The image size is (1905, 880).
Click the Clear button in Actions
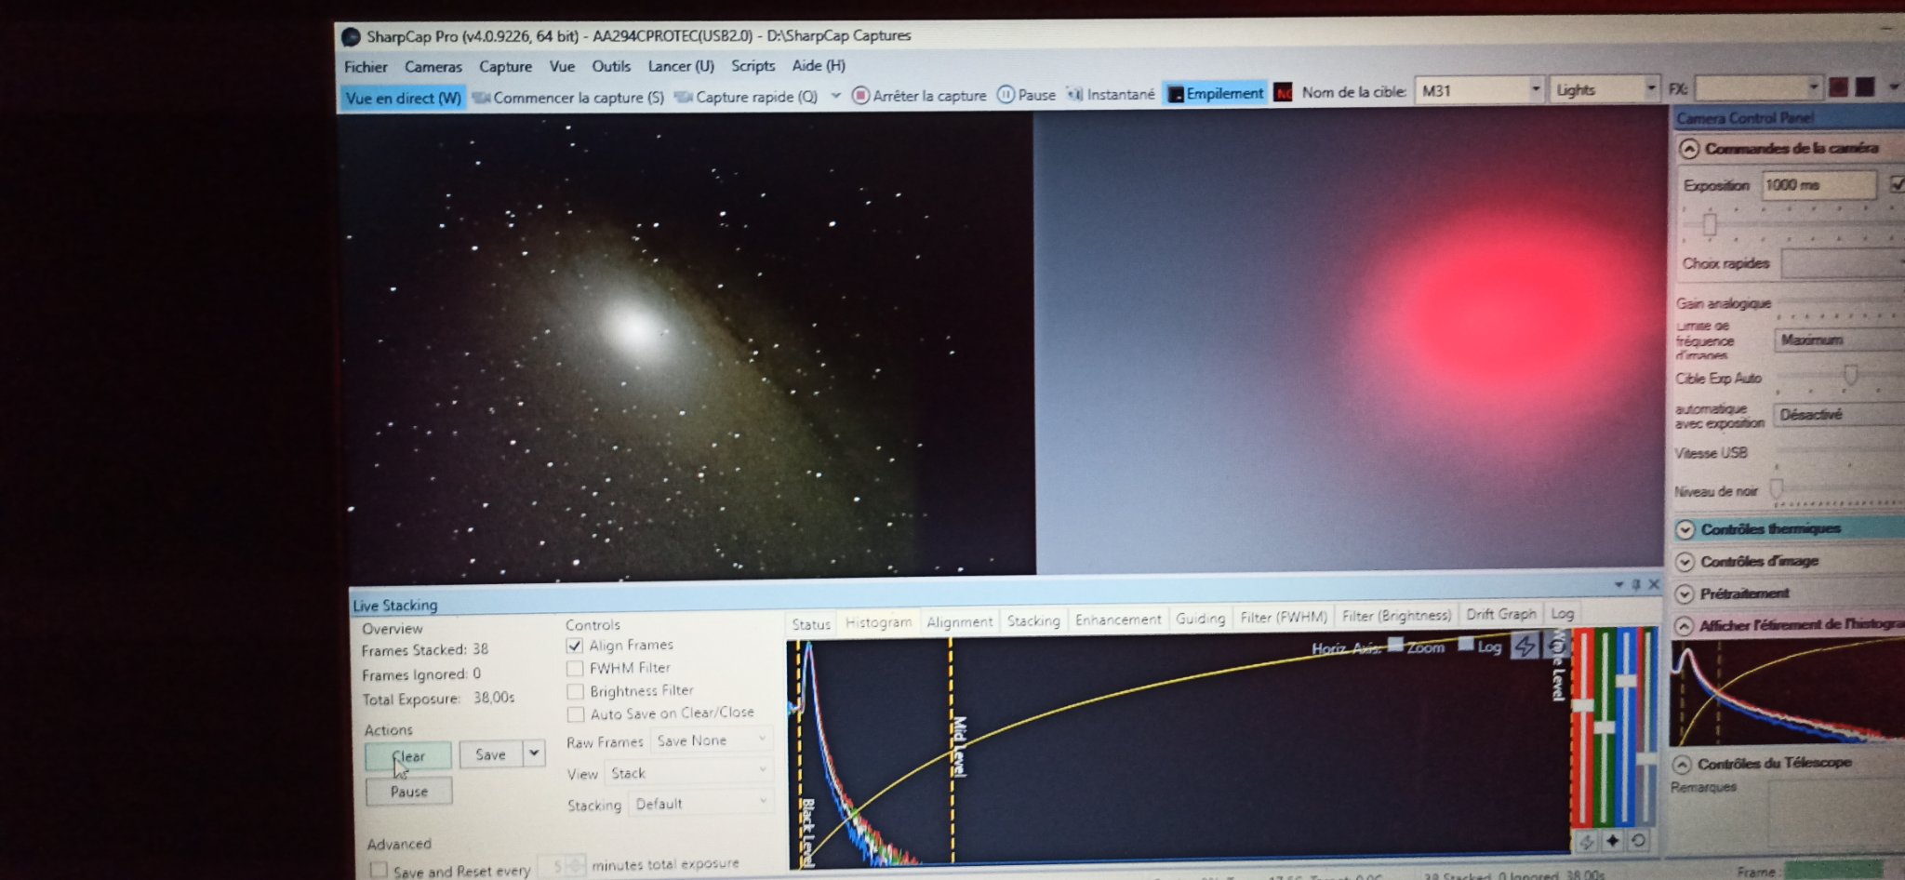pos(408,756)
